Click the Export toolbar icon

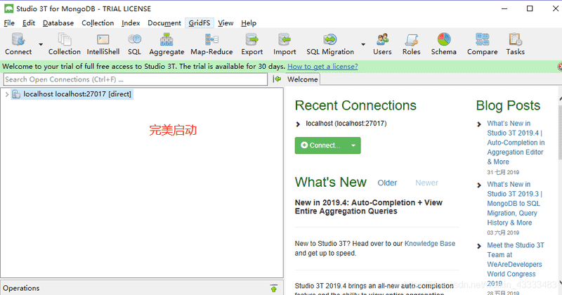(x=252, y=44)
